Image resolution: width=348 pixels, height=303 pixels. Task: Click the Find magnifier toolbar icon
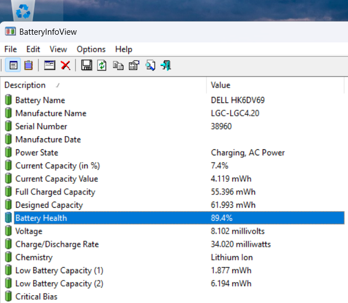(150, 66)
